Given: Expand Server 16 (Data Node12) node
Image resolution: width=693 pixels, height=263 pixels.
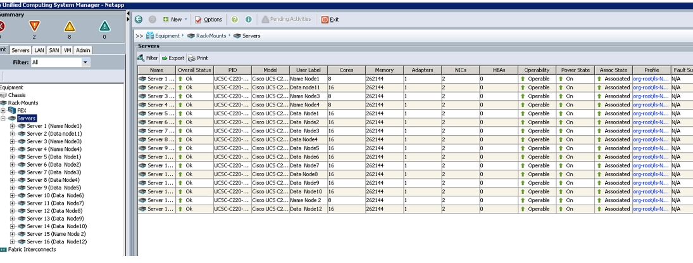Looking at the screenshot, I should [13, 241].
